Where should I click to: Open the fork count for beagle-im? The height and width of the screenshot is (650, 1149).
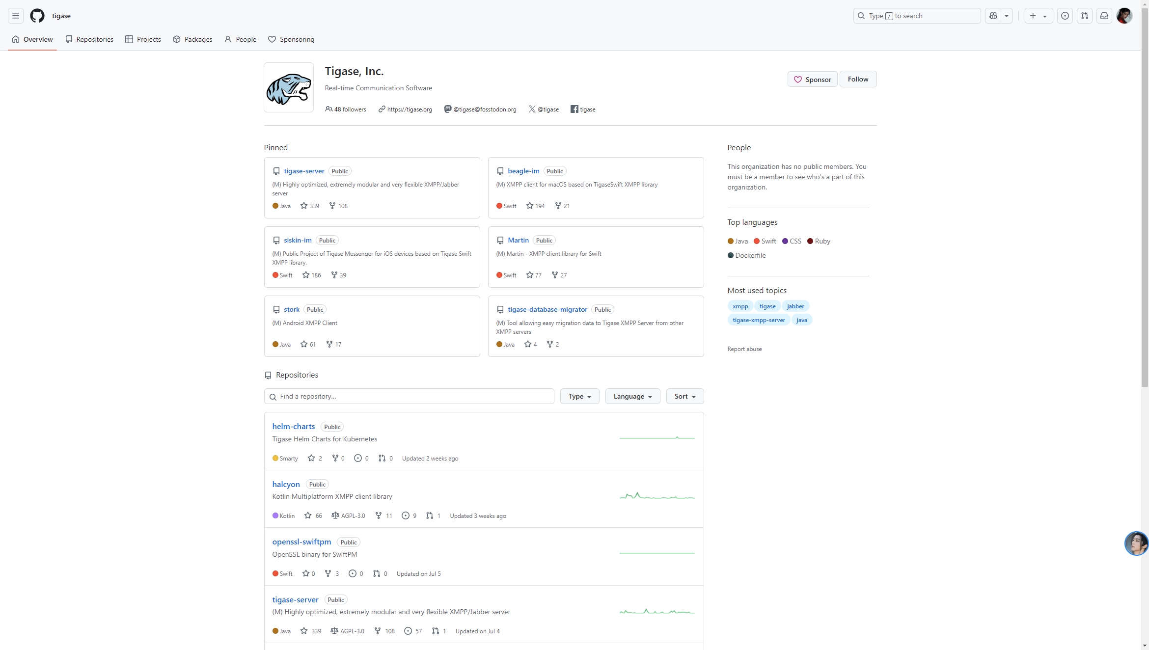click(562, 206)
